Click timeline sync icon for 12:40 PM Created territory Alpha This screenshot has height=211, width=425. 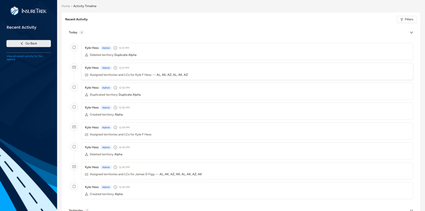pos(74,187)
